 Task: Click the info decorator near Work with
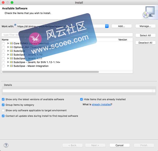(x=15, y=25)
